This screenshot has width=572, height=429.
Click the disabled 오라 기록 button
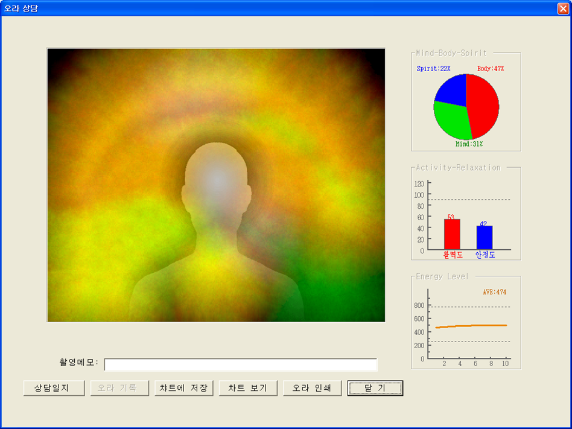click(119, 388)
